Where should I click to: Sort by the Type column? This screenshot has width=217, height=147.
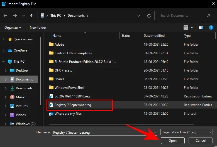(187, 36)
